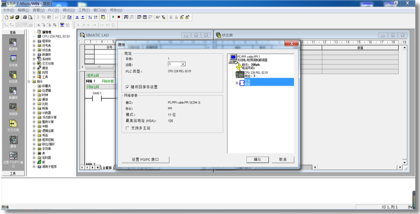Image resolution: width=420 pixels, height=214 pixels.
Task: Click the 状态表 scrollbar down arrow
Action: pos(405,162)
